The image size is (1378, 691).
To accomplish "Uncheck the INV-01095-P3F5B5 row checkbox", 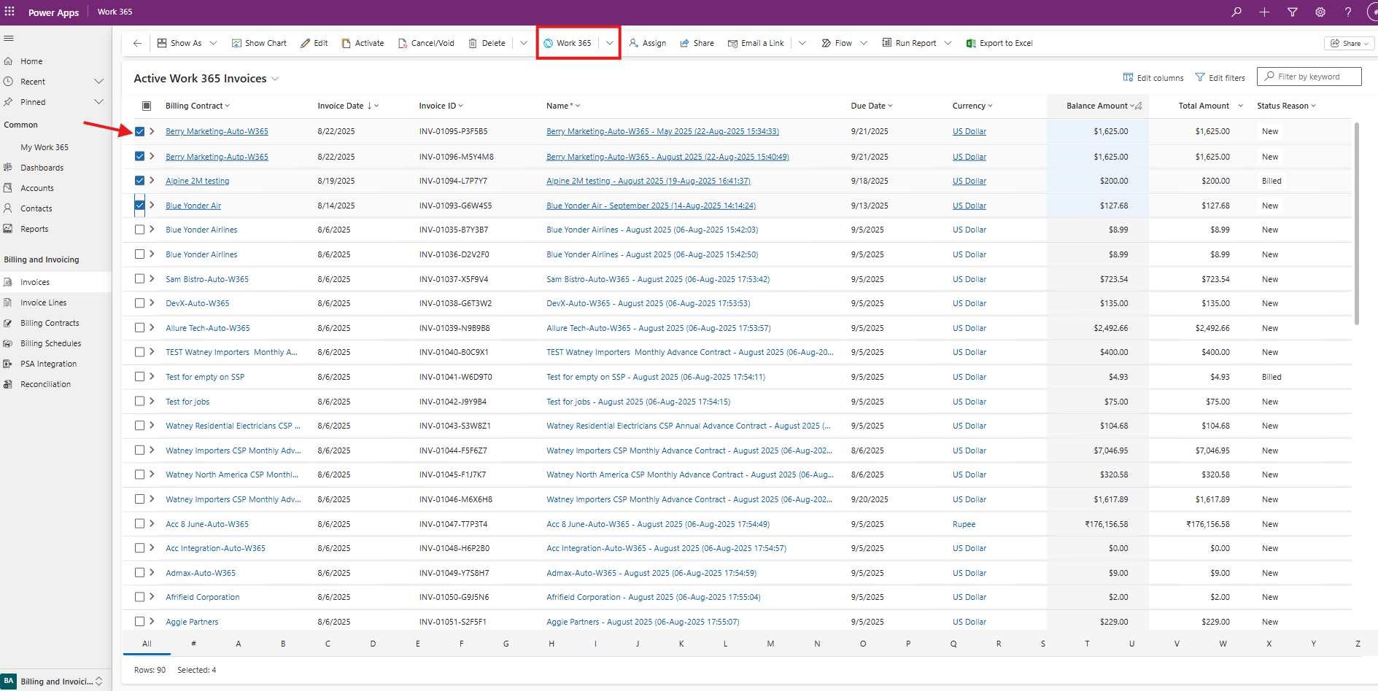I will pyautogui.click(x=140, y=131).
